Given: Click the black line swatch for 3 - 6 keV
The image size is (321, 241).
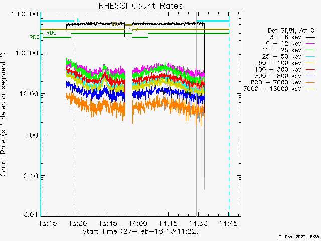Looking at the screenshot, I should pyautogui.click(x=310, y=37).
